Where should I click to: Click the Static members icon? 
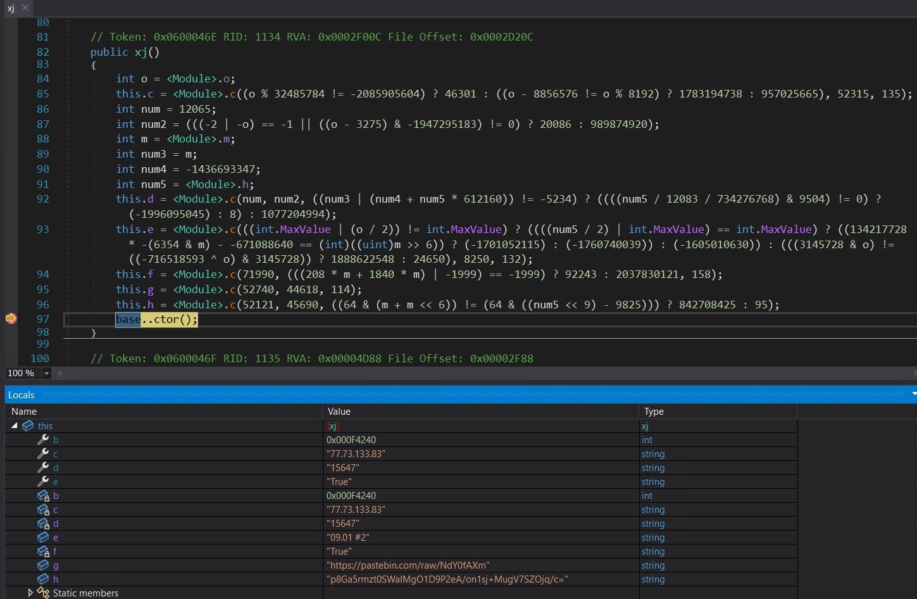click(x=43, y=593)
